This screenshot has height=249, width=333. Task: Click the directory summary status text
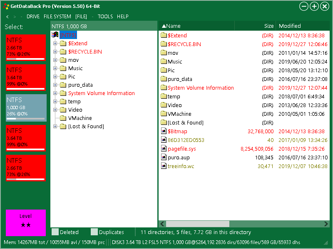tap(196, 232)
